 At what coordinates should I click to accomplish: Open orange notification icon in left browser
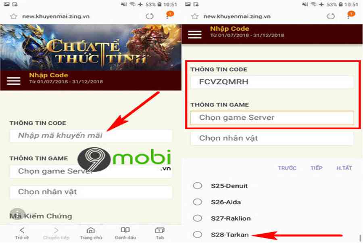coord(170,15)
